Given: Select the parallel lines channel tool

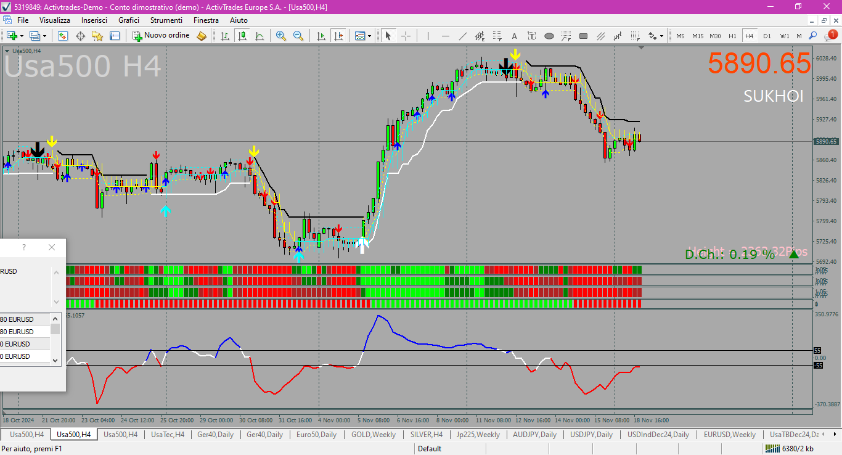Looking at the screenshot, I should (x=600, y=36).
